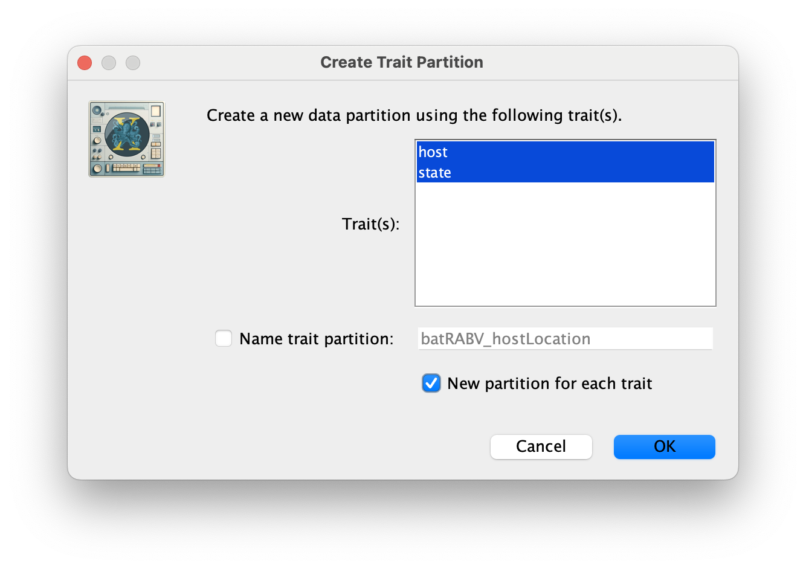This screenshot has width=806, height=569.
Task: Click octopus graphic inside the BEAUti icon
Action: (127, 134)
